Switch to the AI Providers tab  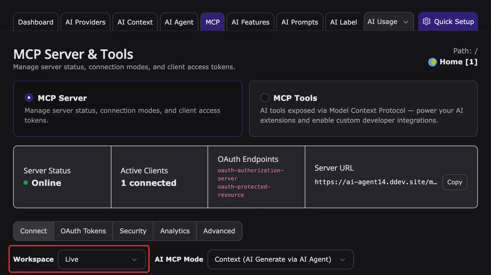[x=85, y=22]
